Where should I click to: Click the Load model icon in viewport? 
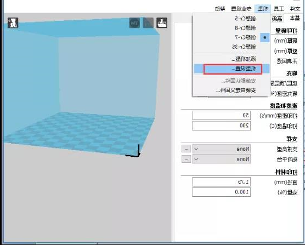coord(162,22)
